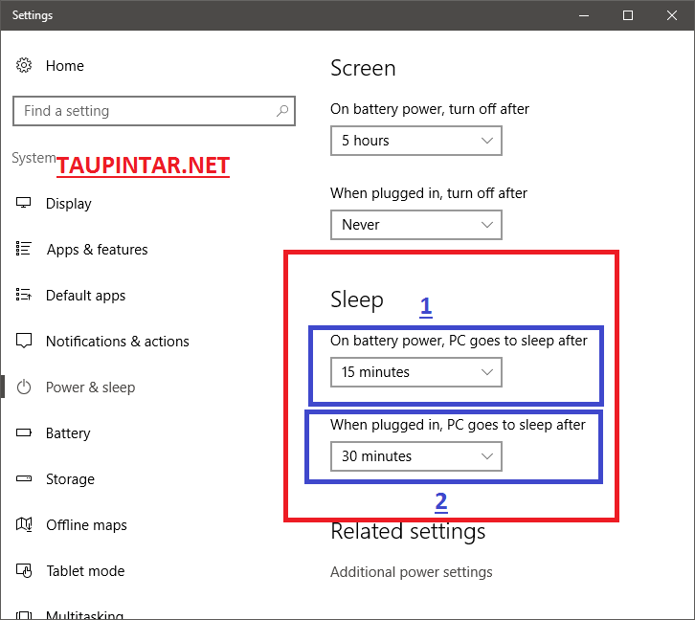
Task: Click the Notifications & actions speech-bubble icon
Action: tap(24, 341)
